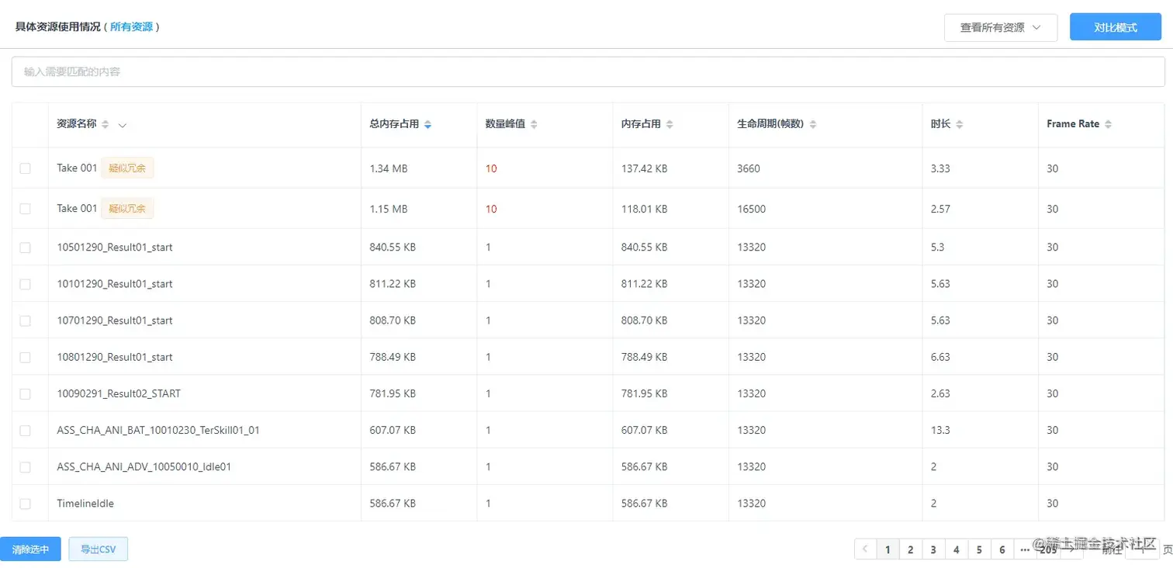Open the 资源名称 filter chevron
1173x568 pixels.
tap(123, 124)
